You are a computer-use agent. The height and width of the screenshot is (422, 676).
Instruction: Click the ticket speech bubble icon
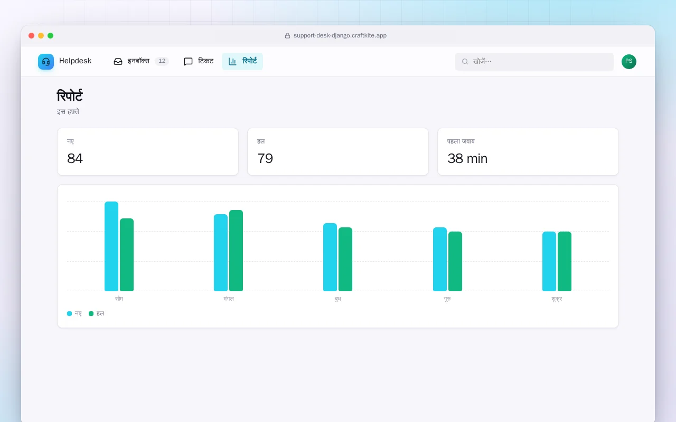click(x=188, y=62)
